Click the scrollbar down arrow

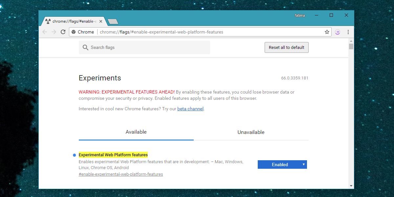[351, 186]
